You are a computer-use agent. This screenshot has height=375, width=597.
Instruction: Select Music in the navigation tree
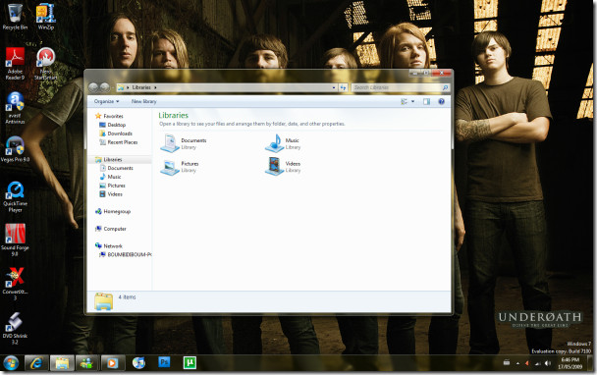click(x=114, y=177)
